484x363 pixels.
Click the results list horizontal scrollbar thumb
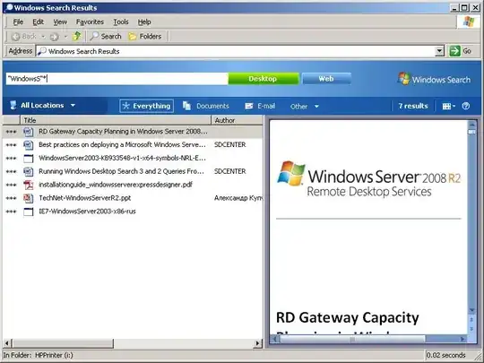(x=63, y=343)
